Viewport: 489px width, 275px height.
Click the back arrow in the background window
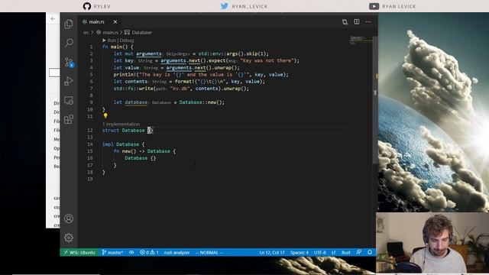[x=53, y=18]
